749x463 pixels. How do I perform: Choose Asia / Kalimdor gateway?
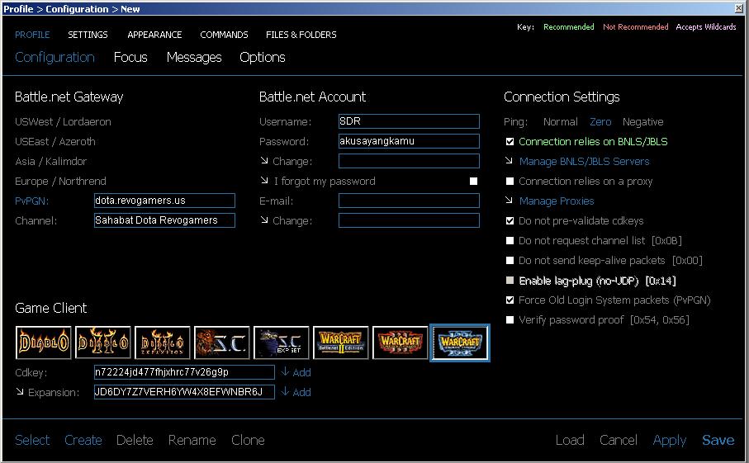coord(50,161)
